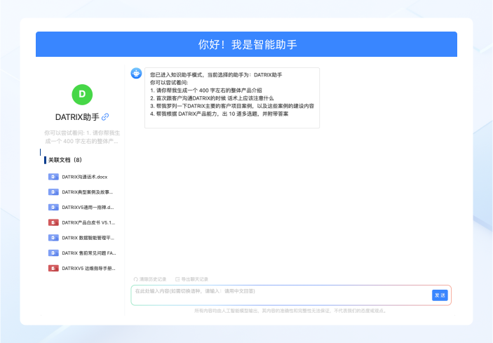This screenshot has width=493, height=343.
Task: Select the DATRIX产品白皮书 V5.1 document
Action: [87, 222]
